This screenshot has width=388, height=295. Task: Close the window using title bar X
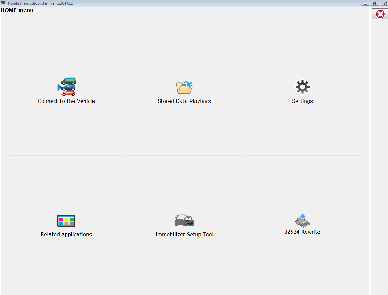point(385,3)
